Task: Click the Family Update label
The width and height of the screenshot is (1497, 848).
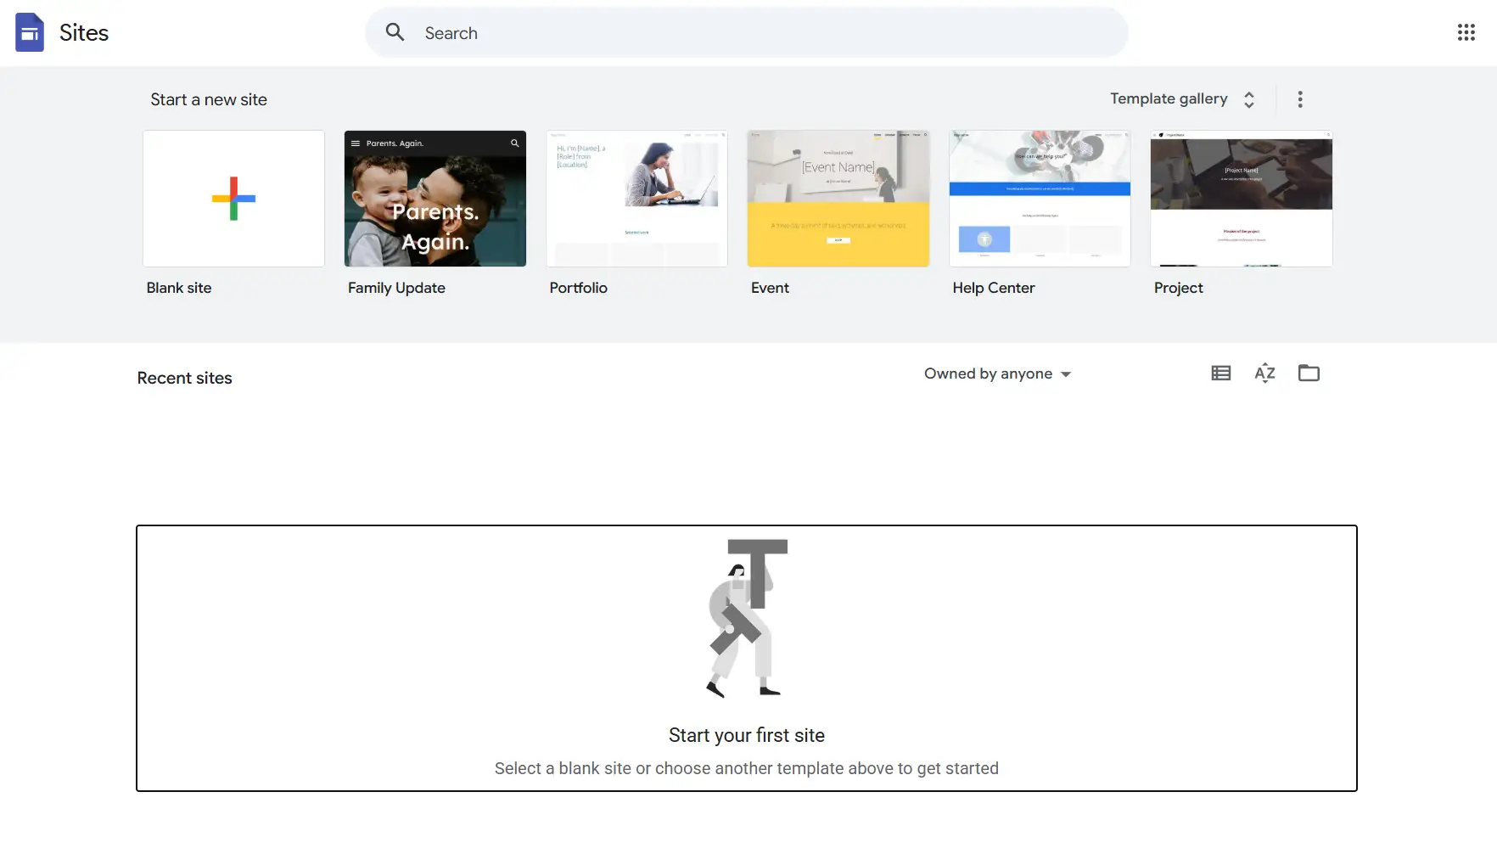Action: coord(396,288)
